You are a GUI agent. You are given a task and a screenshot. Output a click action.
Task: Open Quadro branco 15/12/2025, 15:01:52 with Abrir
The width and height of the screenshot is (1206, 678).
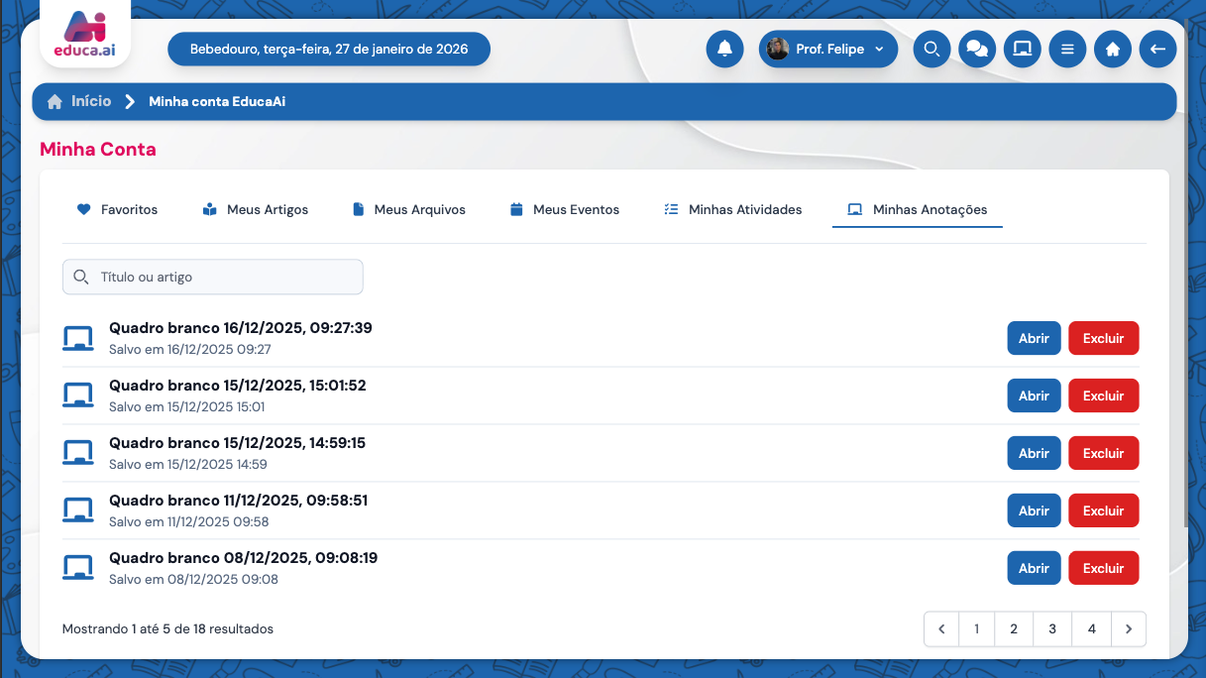point(1034,395)
